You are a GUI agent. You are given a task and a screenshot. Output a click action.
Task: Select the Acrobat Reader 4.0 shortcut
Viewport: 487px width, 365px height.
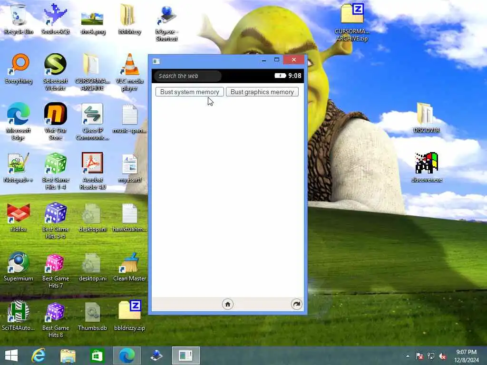pos(92,171)
